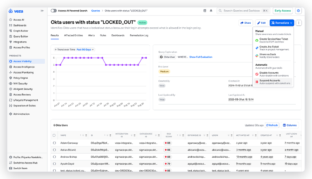
Task: Toggle Access AI Powered Search switch
Action: coord(54,11)
